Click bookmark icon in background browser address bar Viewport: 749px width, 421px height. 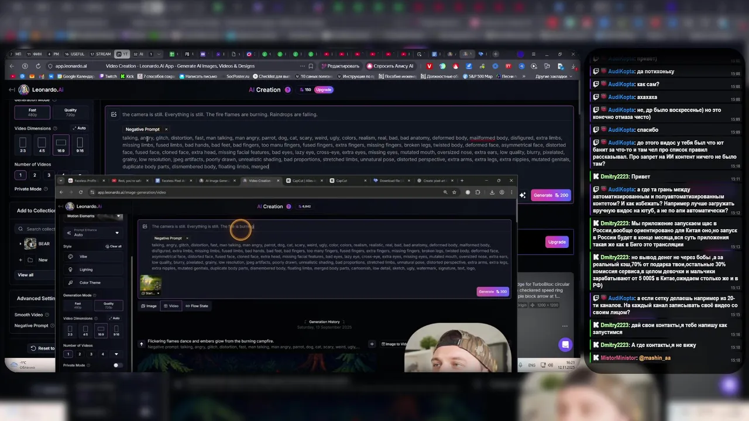(x=311, y=66)
